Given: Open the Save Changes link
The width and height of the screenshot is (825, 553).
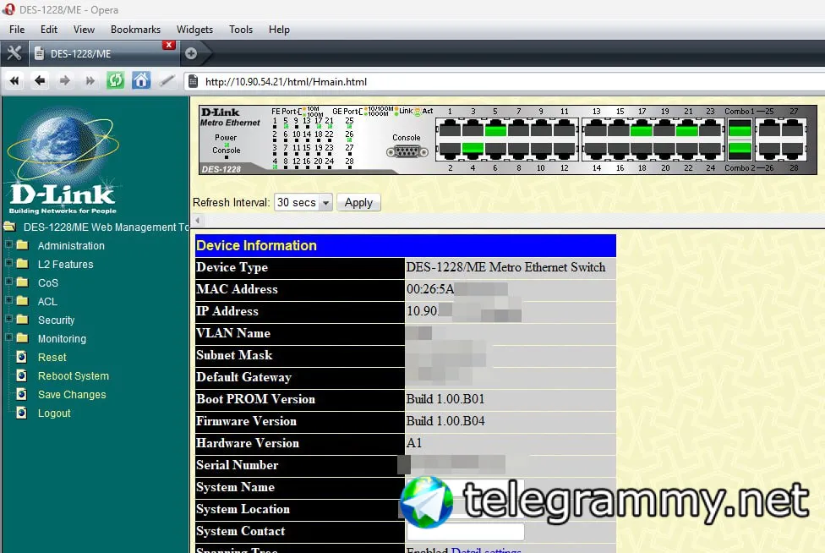Looking at the screenshot, I should [72, 395].
